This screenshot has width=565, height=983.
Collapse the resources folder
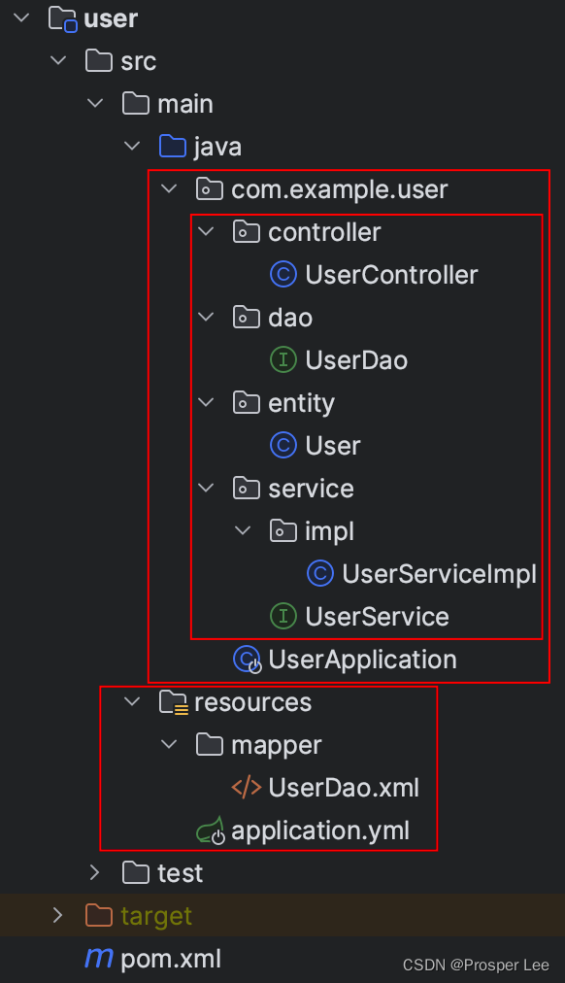coord(133,701)
